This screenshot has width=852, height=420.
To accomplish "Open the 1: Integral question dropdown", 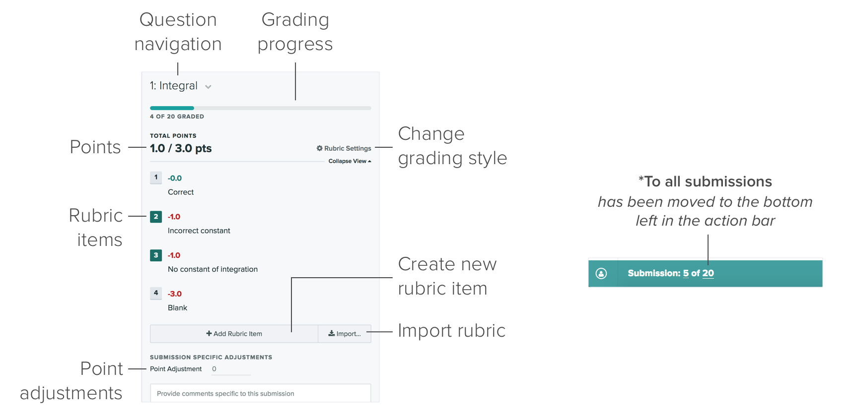I will pyautogui.click(x=181, y=86).
